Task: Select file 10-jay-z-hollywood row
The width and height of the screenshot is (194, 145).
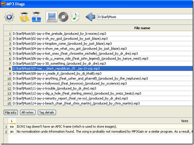Action: [102, 84]
